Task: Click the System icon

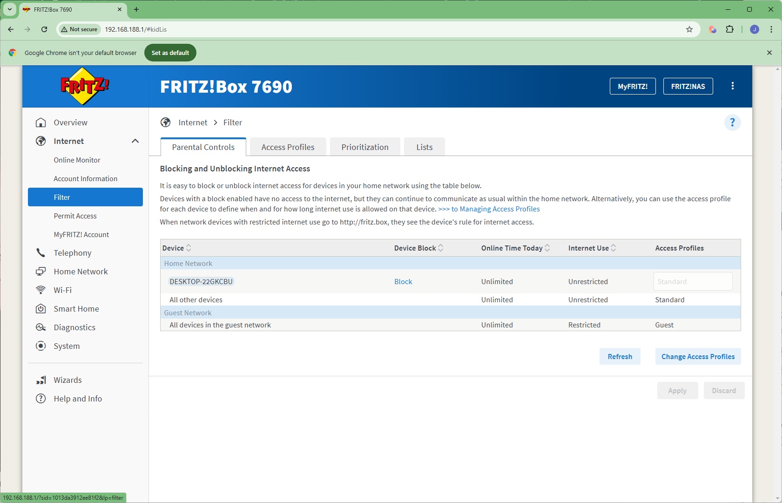Action: tap(41, 346)
